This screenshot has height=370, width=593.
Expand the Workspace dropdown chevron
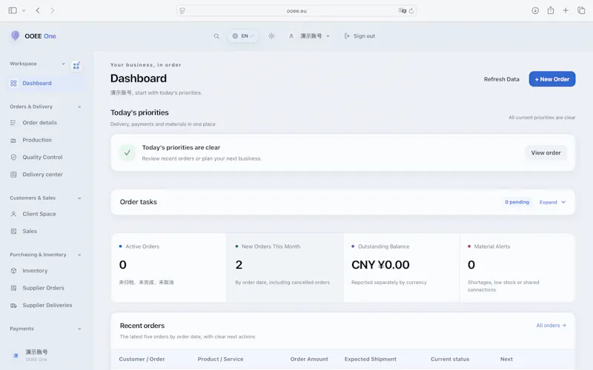click(x=63, y=64)
